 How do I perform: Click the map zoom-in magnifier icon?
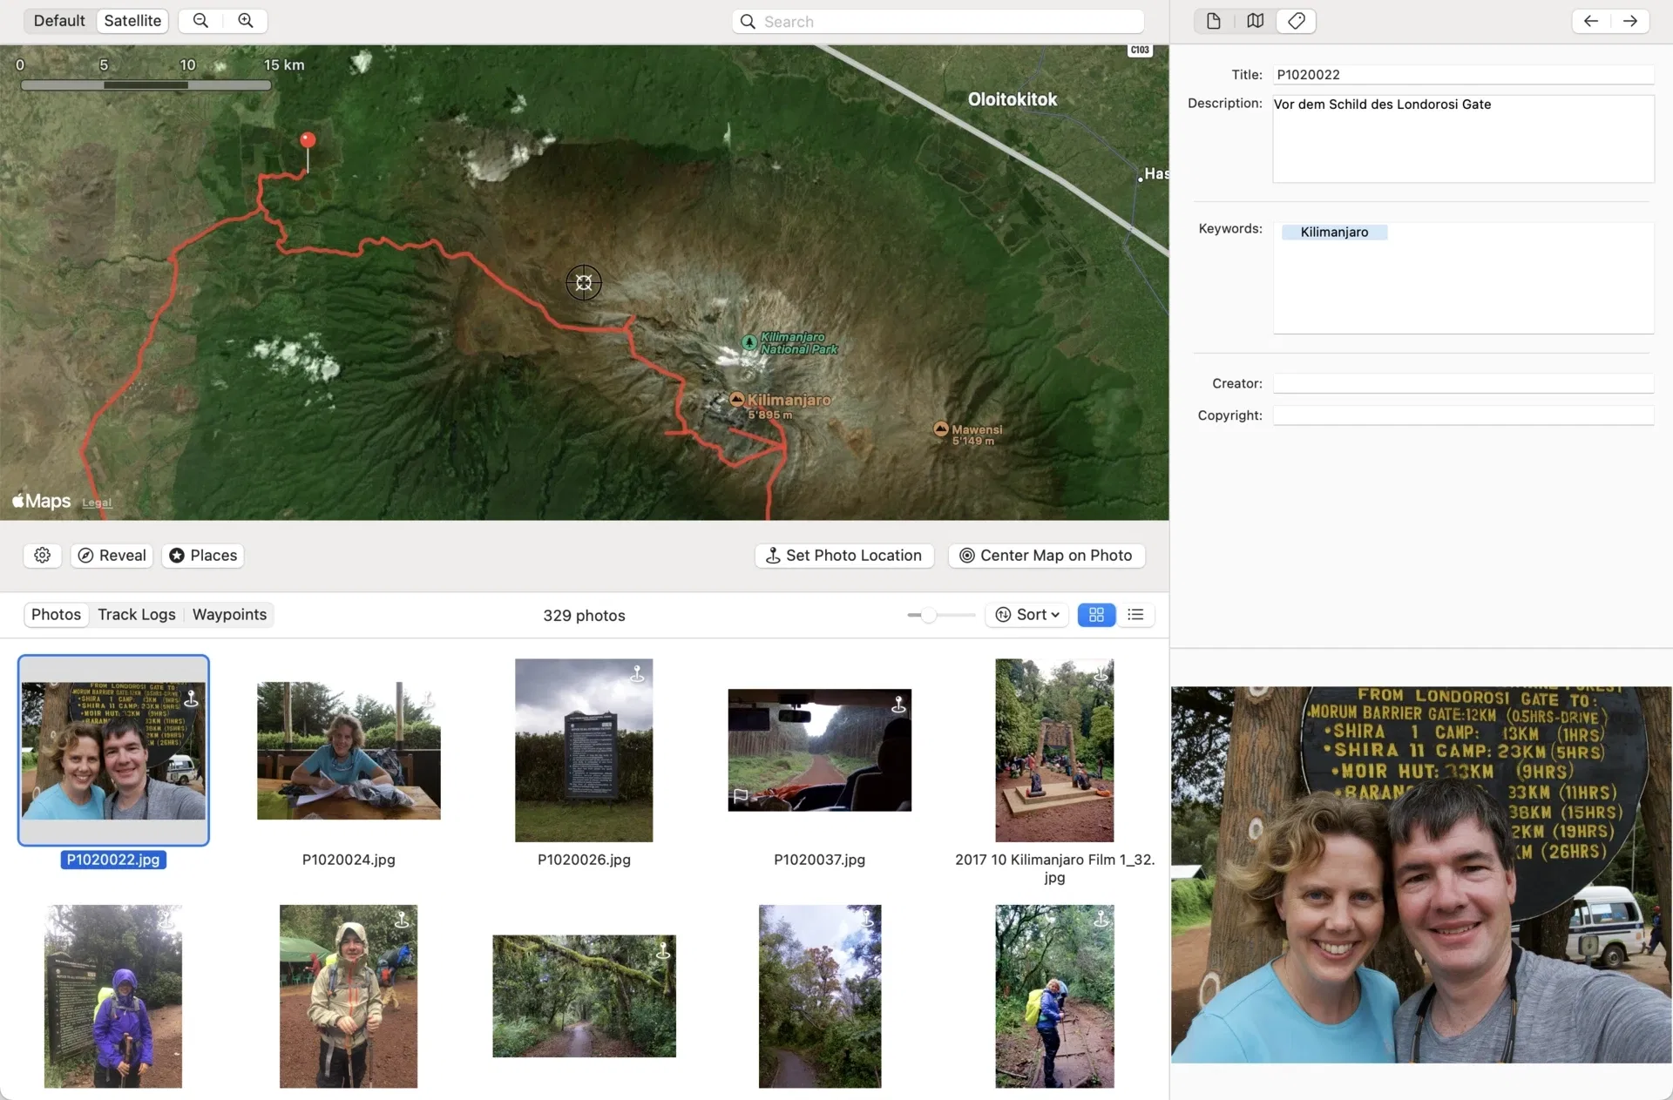pos(245,20)
